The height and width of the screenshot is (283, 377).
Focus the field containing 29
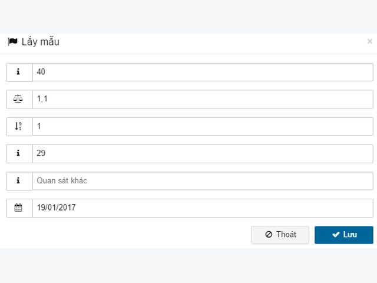click(x=203, y=153)
